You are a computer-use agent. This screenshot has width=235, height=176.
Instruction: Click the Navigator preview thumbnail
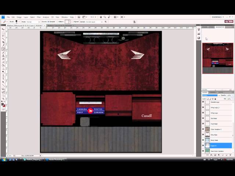click(217, 58)
